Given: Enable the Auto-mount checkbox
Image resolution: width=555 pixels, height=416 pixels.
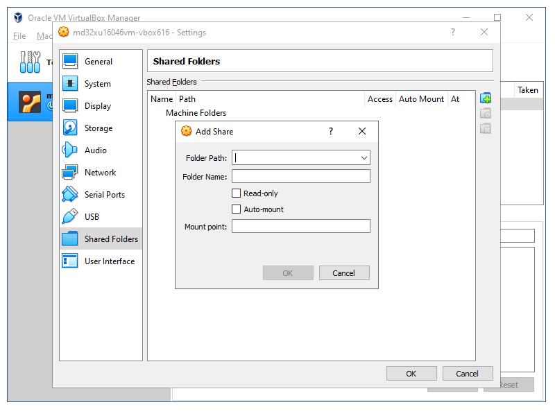Looking at the screenshot, I should point(237,209).
